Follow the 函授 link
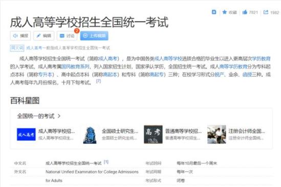Viewport: 281px width, 187px height. click(x=247, y=74)
